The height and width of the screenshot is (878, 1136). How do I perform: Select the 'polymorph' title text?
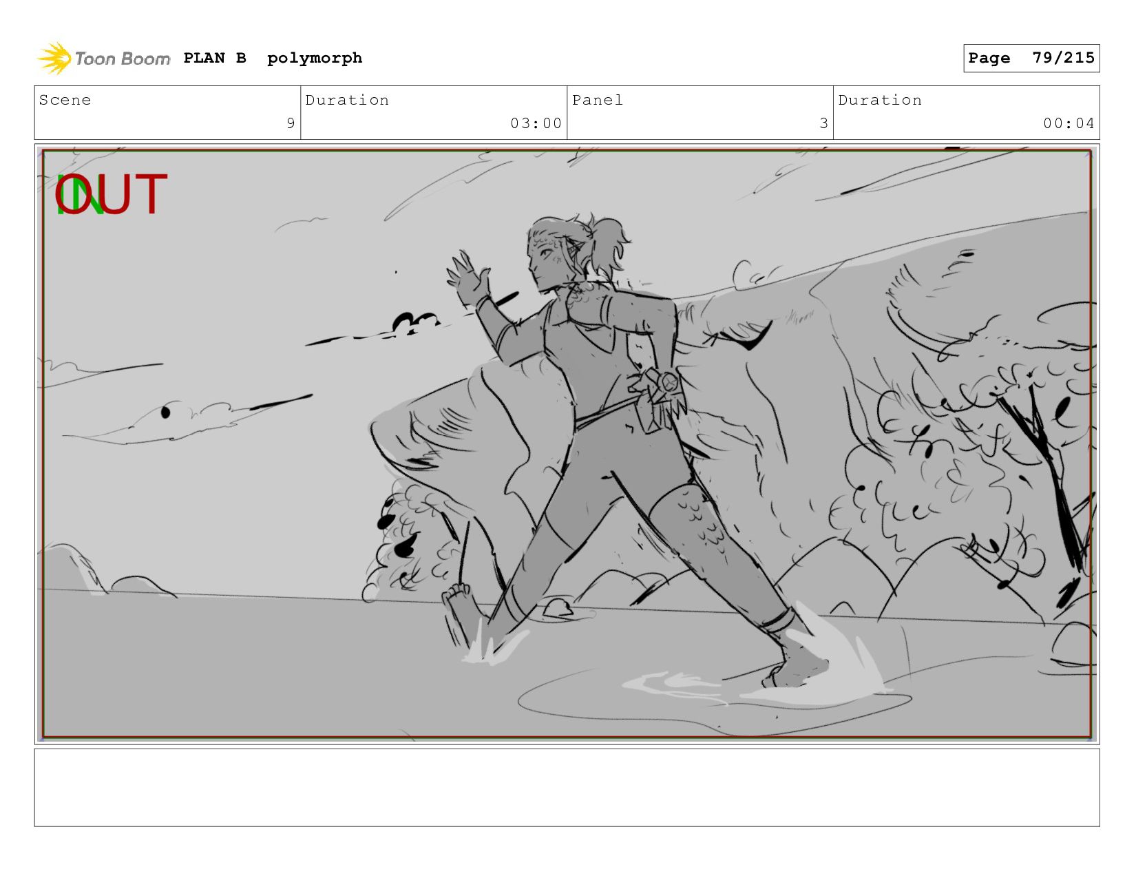coord(315,59)
